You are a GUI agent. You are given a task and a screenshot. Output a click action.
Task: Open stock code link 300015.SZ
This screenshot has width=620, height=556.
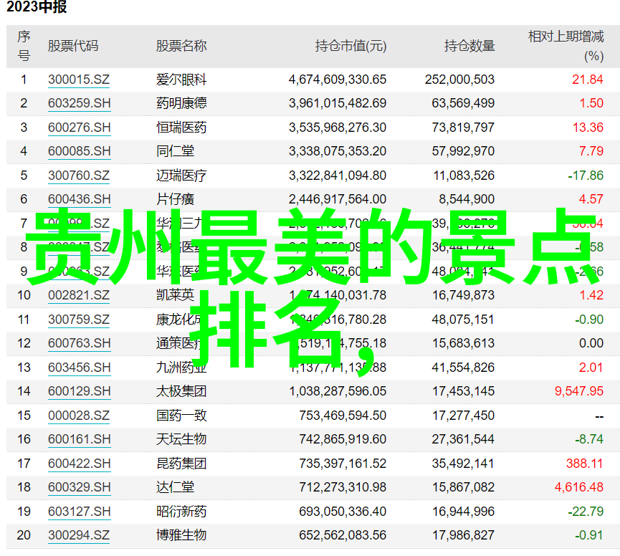click(79, 80)
